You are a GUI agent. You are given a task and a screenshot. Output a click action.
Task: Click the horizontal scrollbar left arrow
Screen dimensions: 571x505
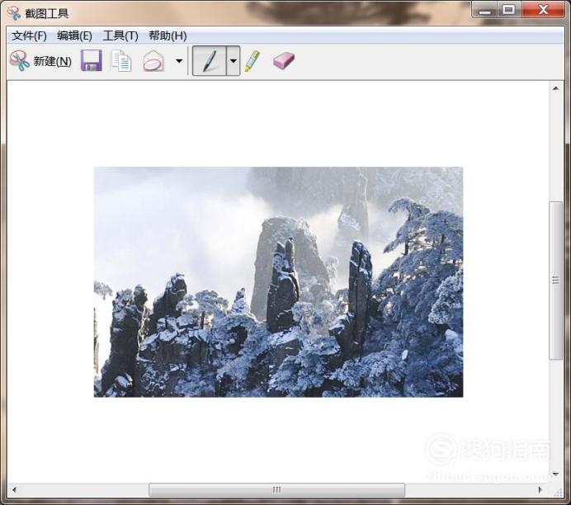(14, 489)
